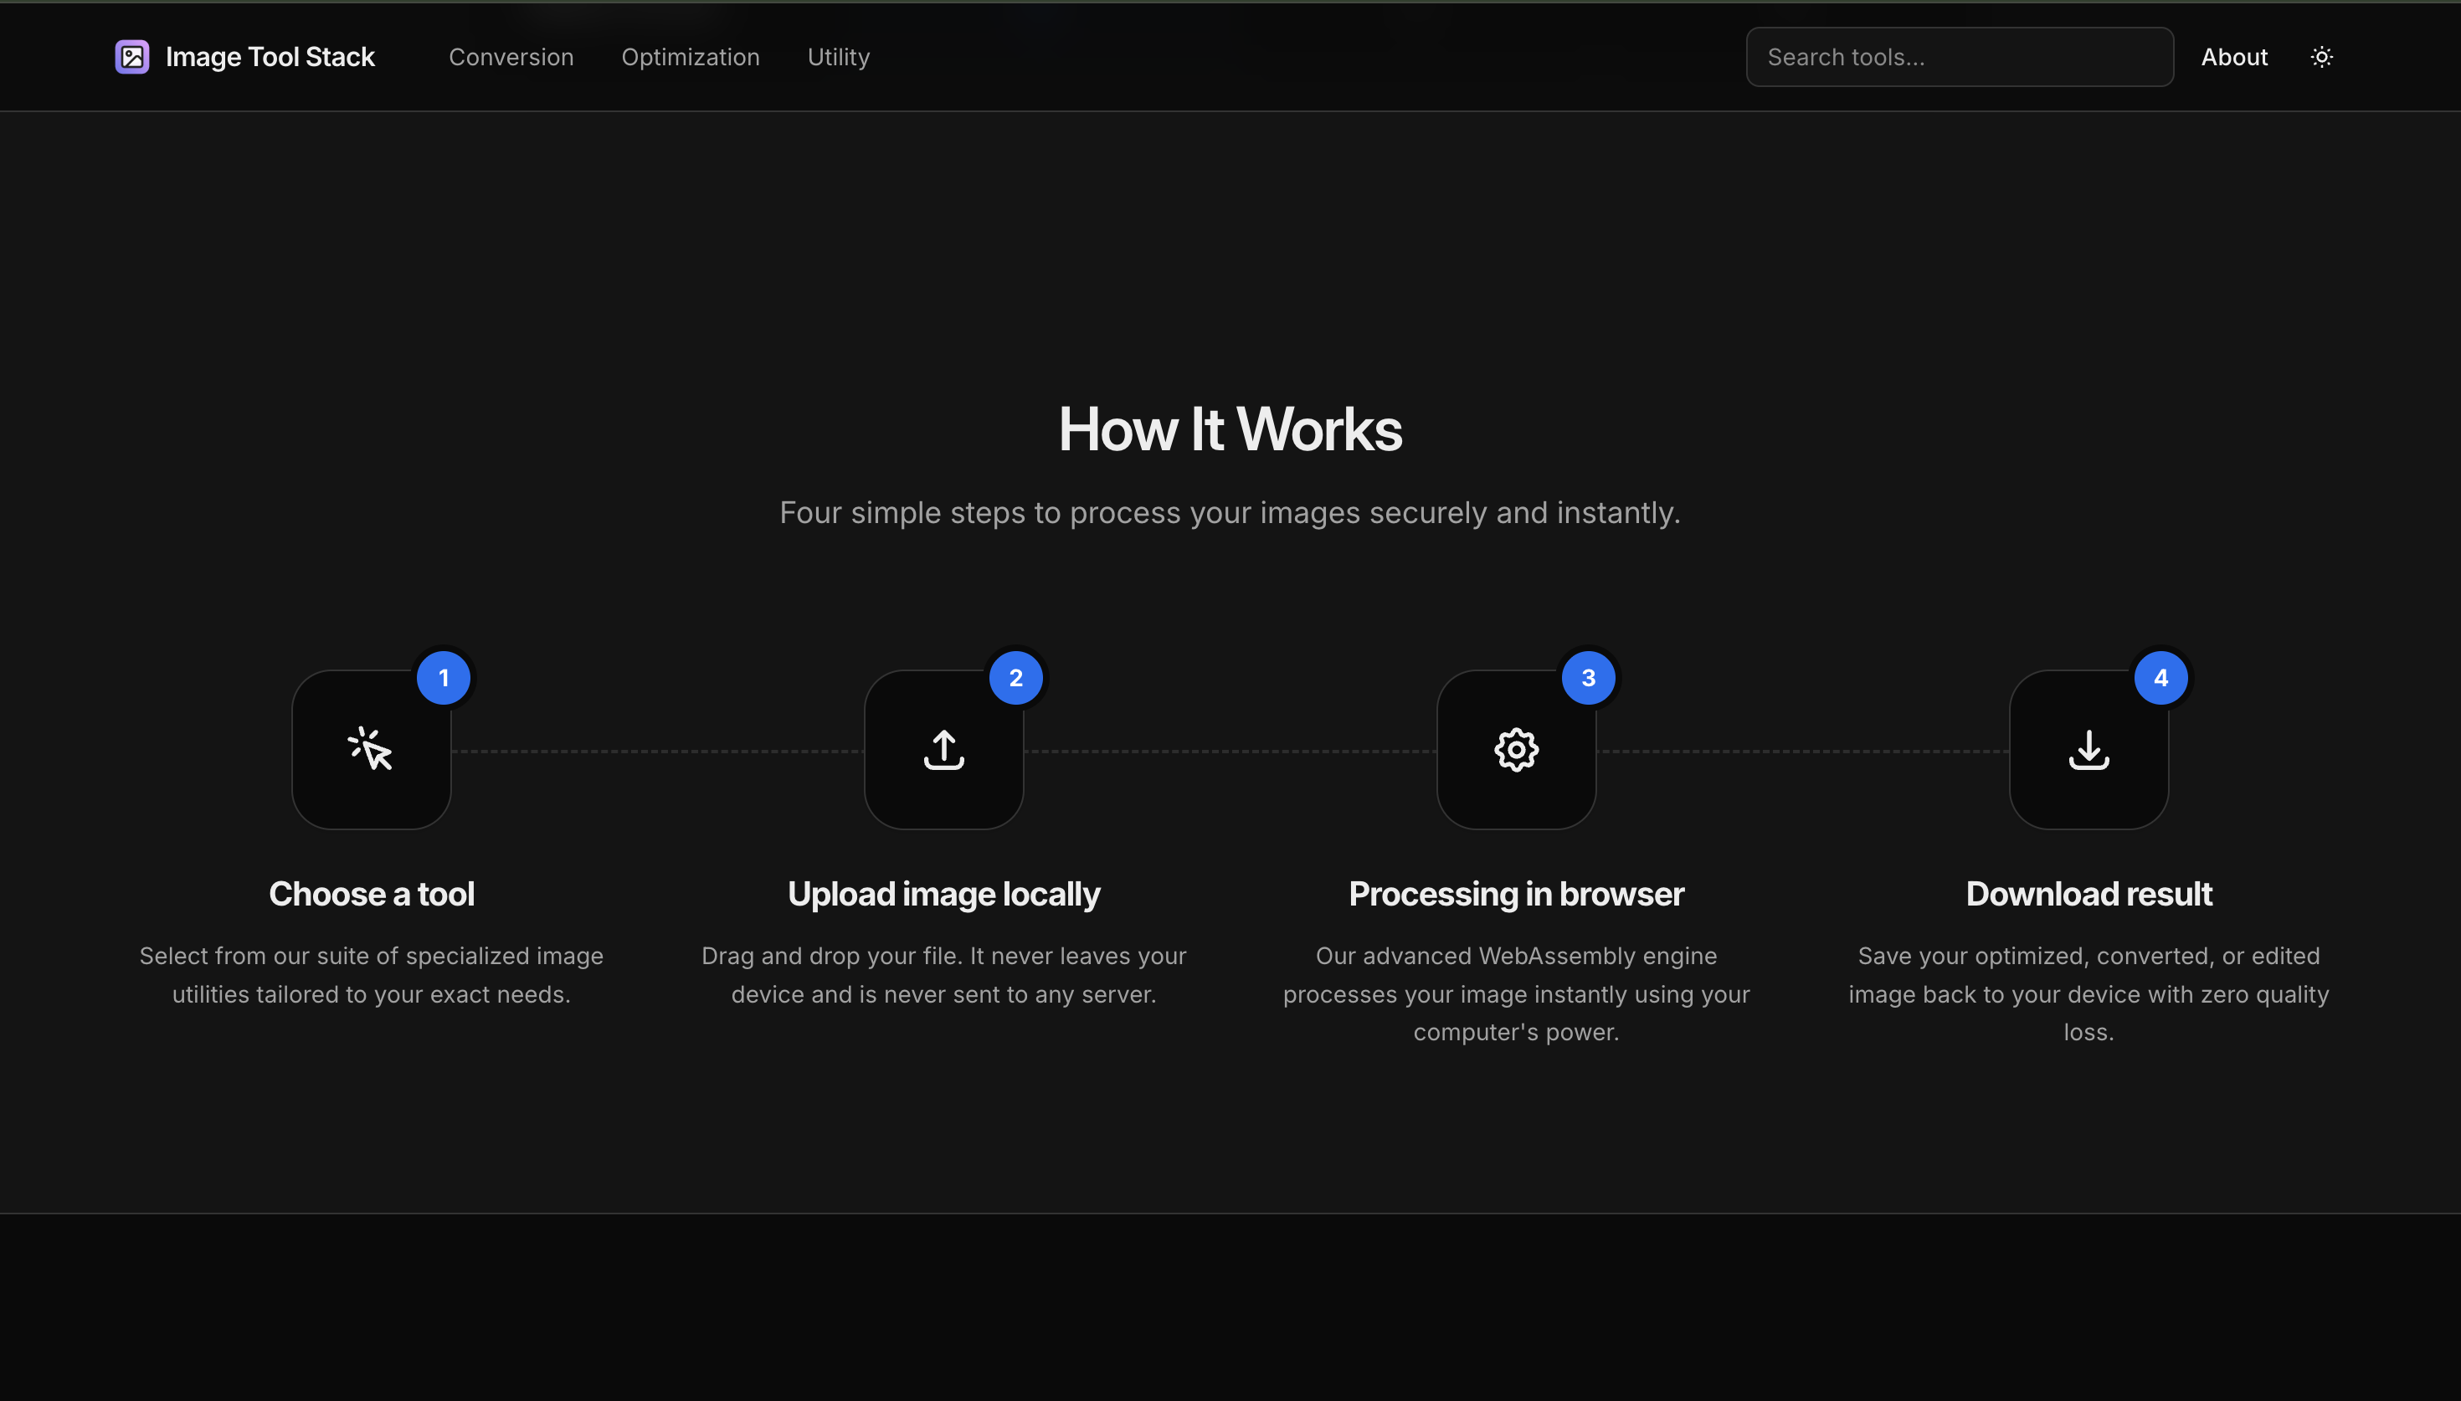Click the "Processing in browser" heading

[x=1516, y=894]
